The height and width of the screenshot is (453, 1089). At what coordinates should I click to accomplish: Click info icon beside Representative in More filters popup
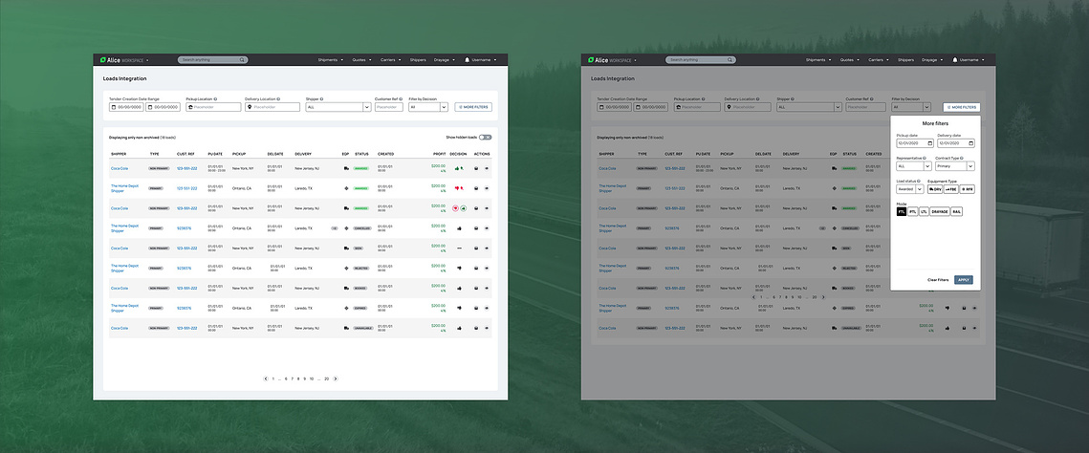tap(926, 159)
